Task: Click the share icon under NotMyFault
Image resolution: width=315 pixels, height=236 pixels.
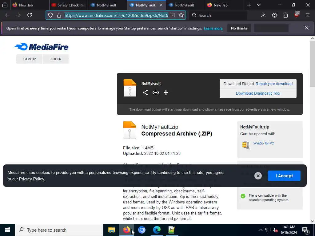Action: pyautogui.click(x=145, y=92)
